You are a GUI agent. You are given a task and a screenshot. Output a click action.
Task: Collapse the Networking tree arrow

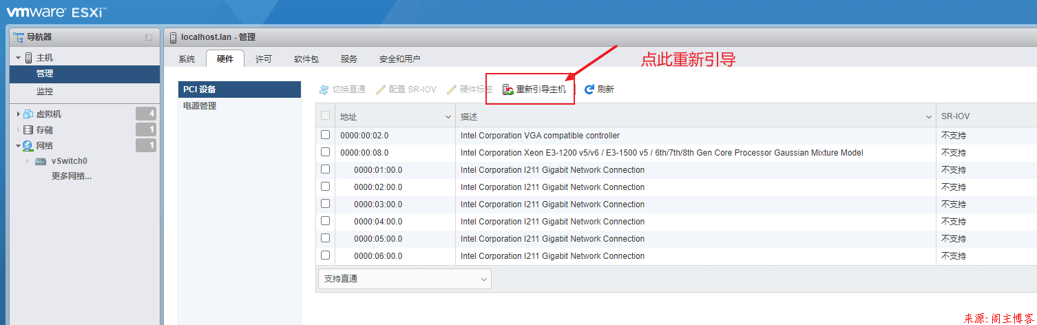[19, 145]
